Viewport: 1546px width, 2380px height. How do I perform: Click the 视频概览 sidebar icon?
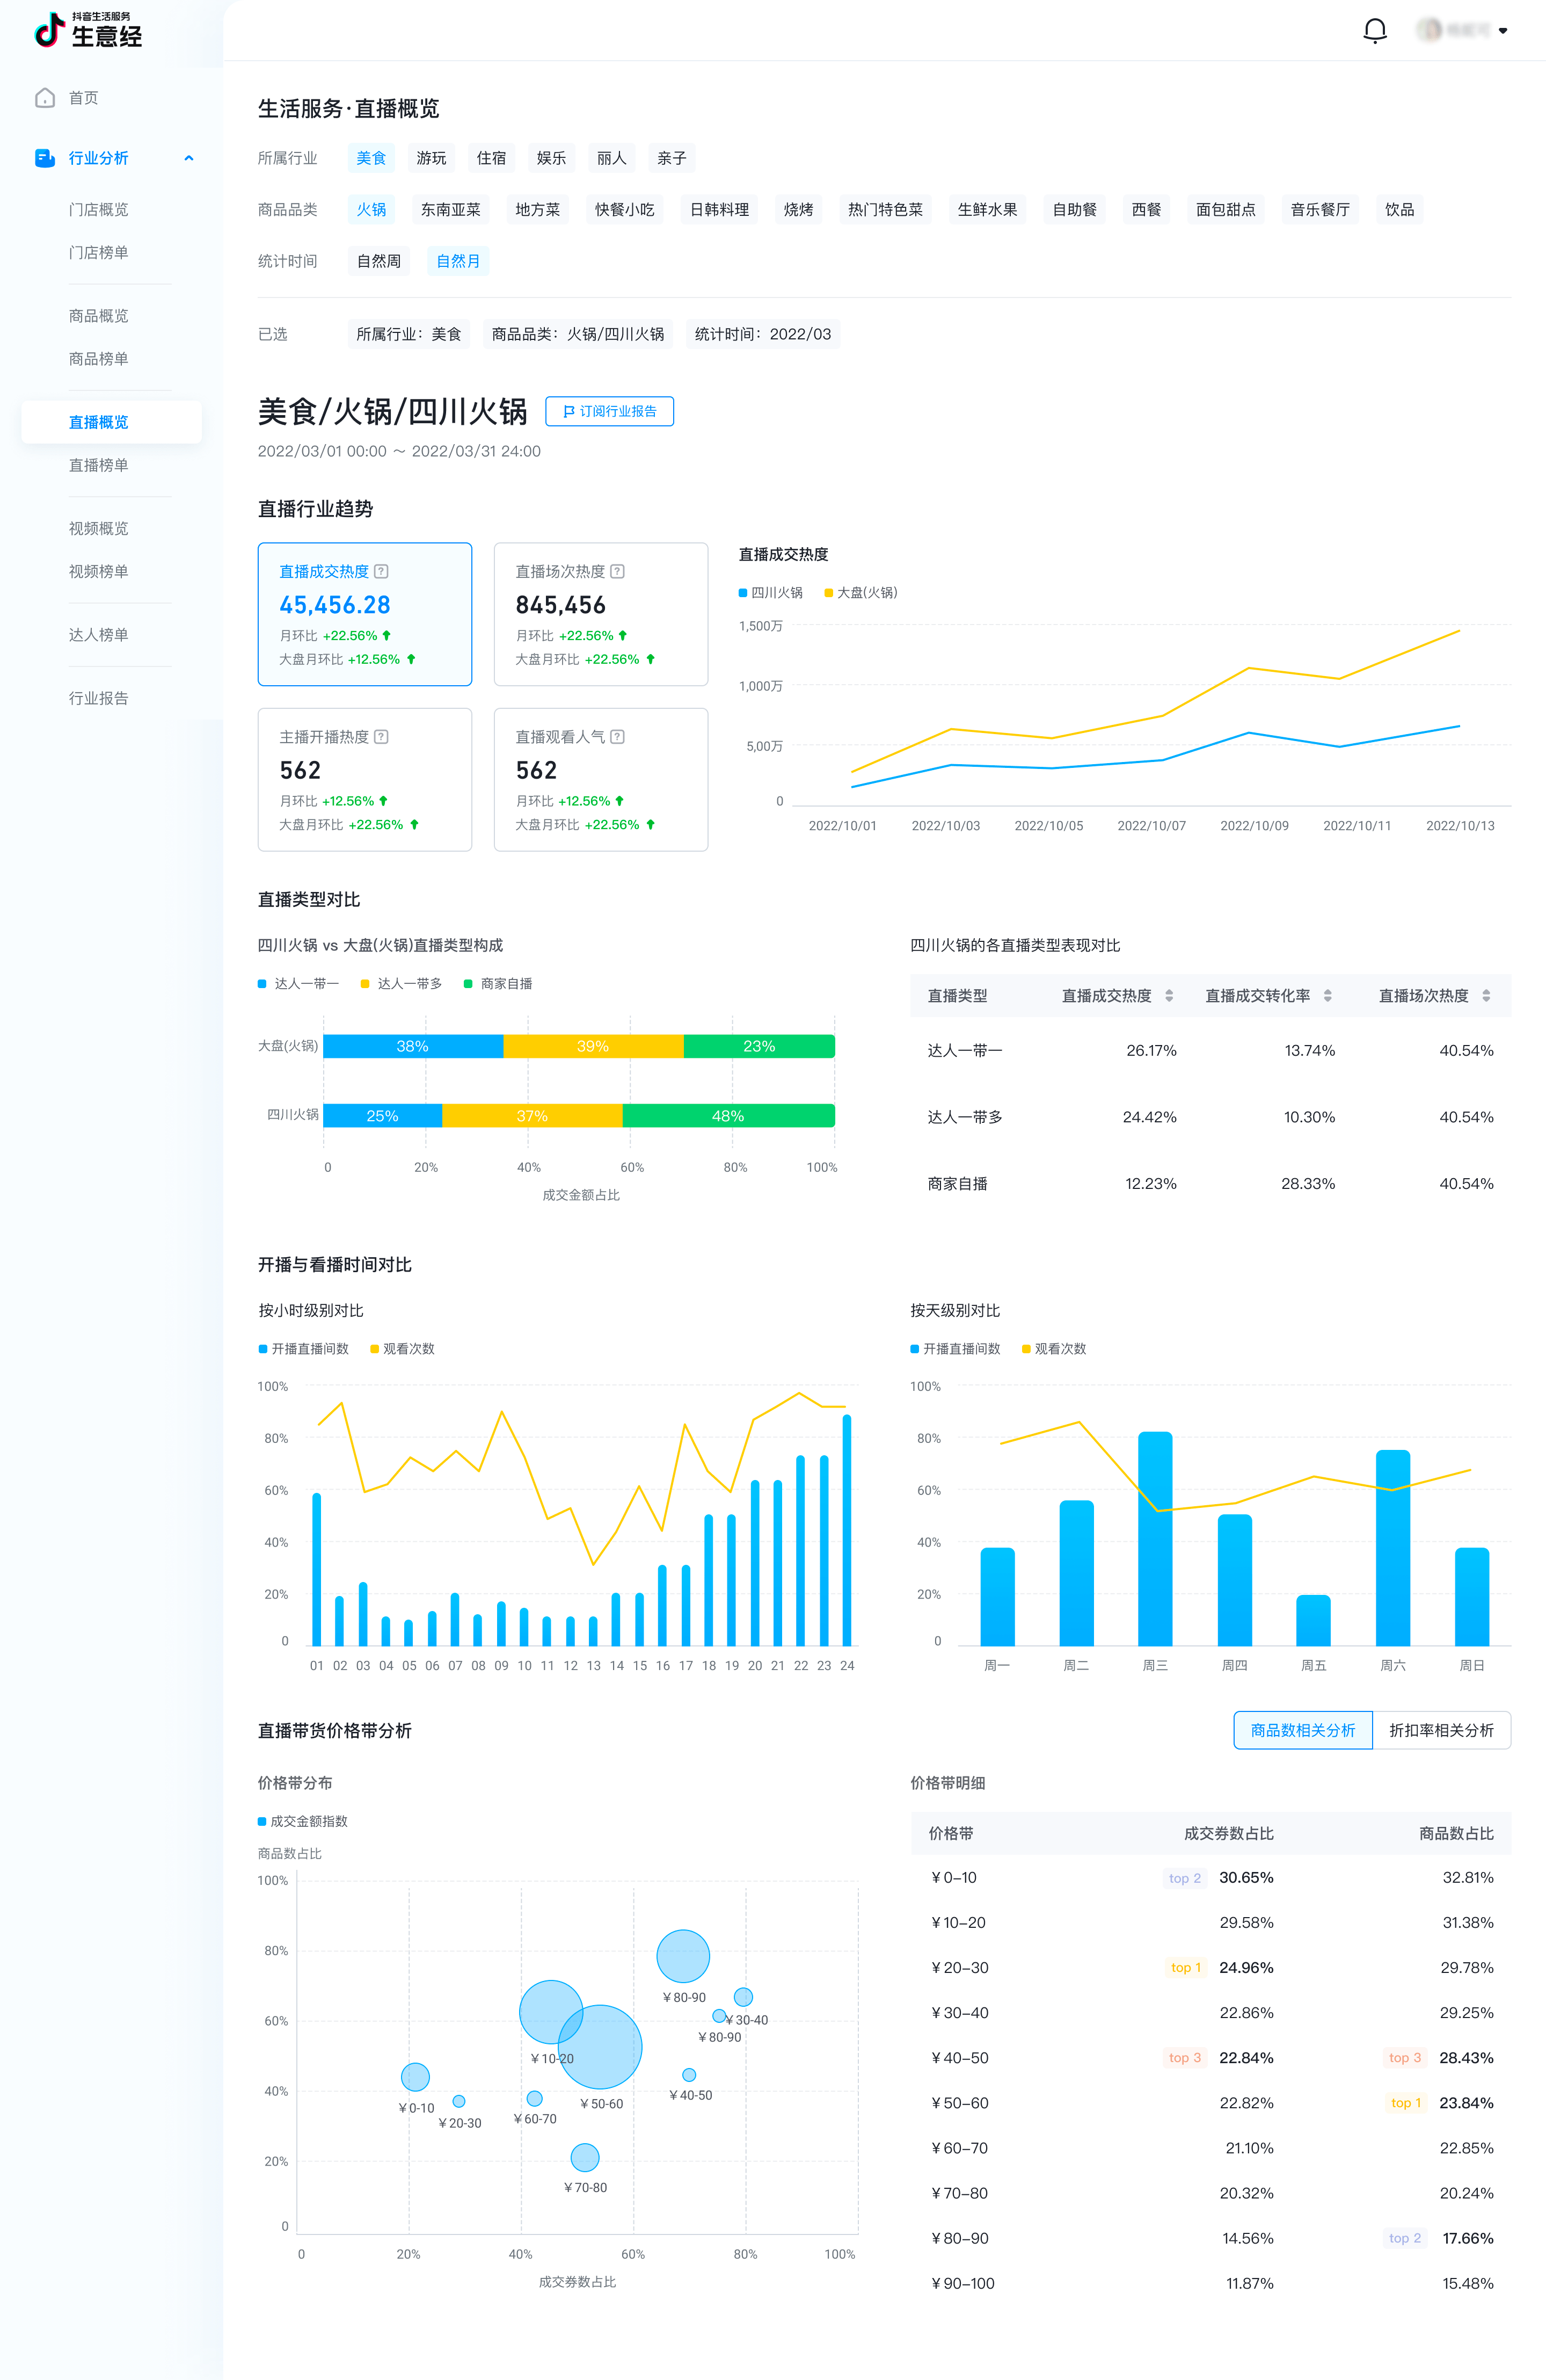[99, 527]
